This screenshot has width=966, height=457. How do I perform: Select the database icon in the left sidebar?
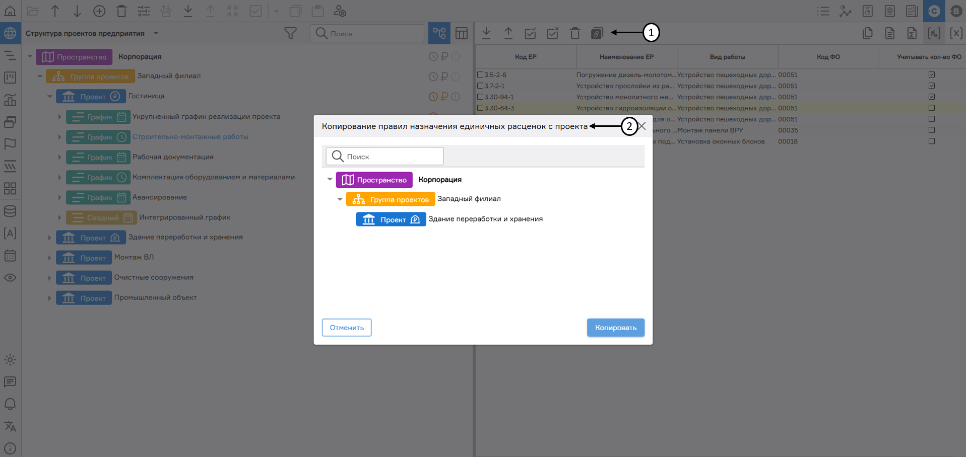(10, 211)
